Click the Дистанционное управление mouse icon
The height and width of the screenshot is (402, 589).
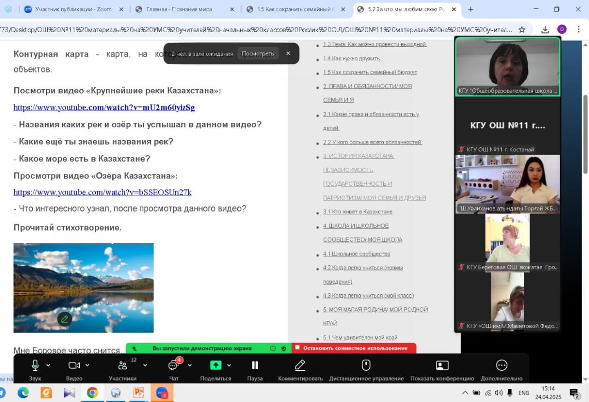pos(366,365)
